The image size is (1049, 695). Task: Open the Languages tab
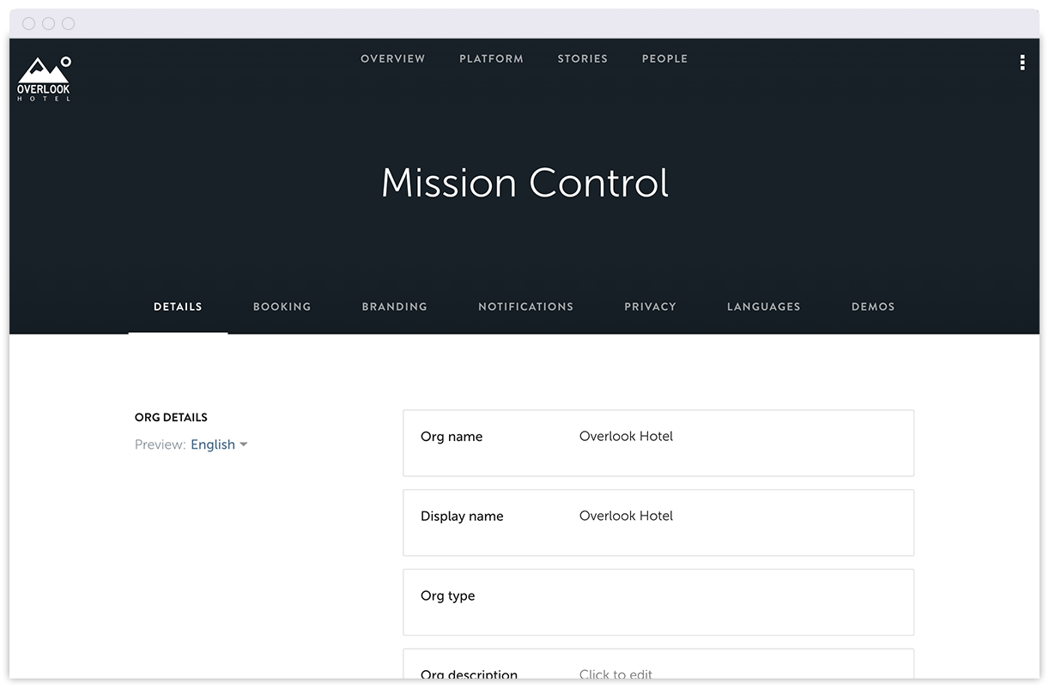763,307
